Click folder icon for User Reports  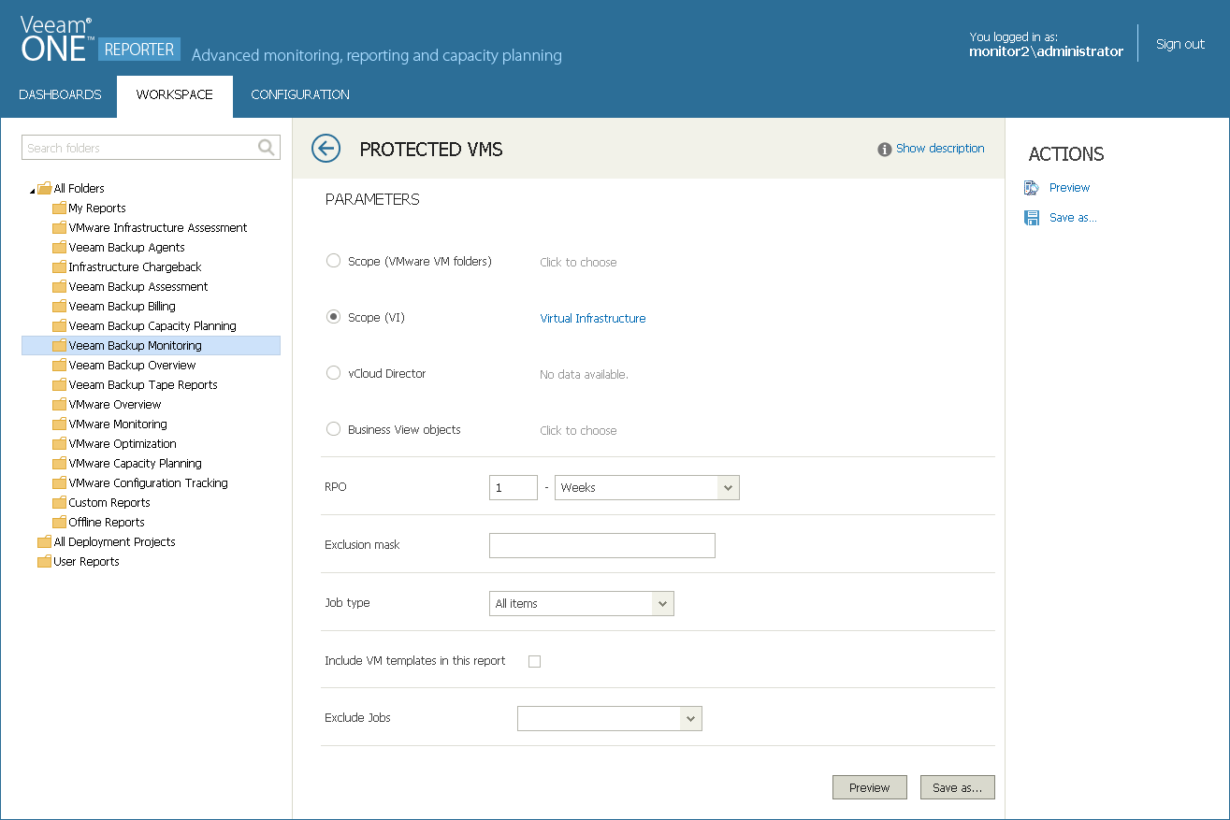click(x=44, y=561)
